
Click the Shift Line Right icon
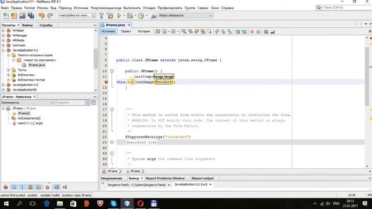click(x=244, y=31)
